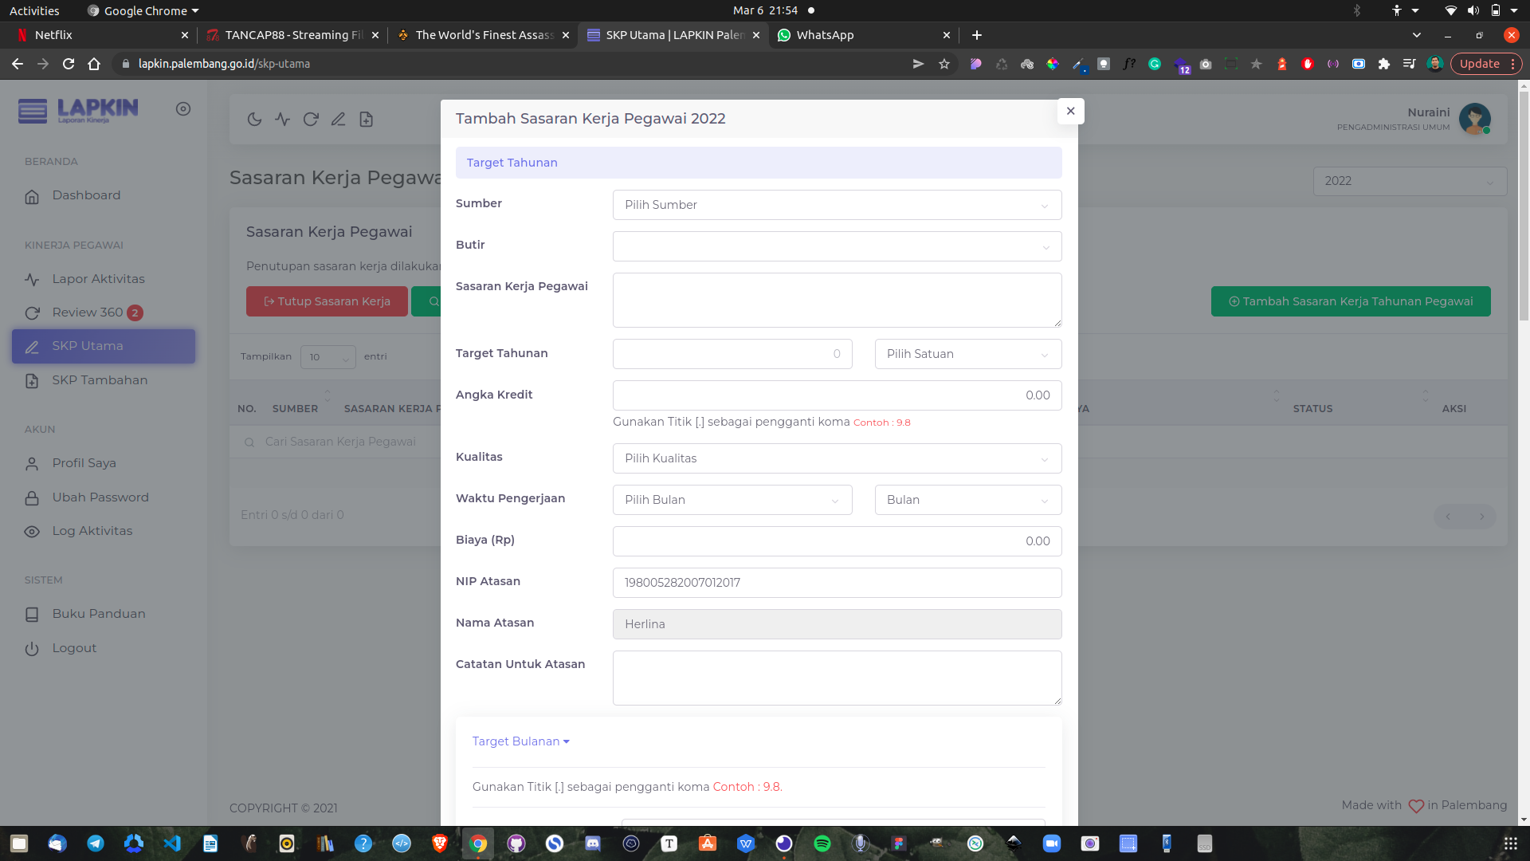The image size is (1530, 861).
Task: Click Tambah Sasaran Kerja Tahunan Pegawai button
Action: tap(1350, 301)
